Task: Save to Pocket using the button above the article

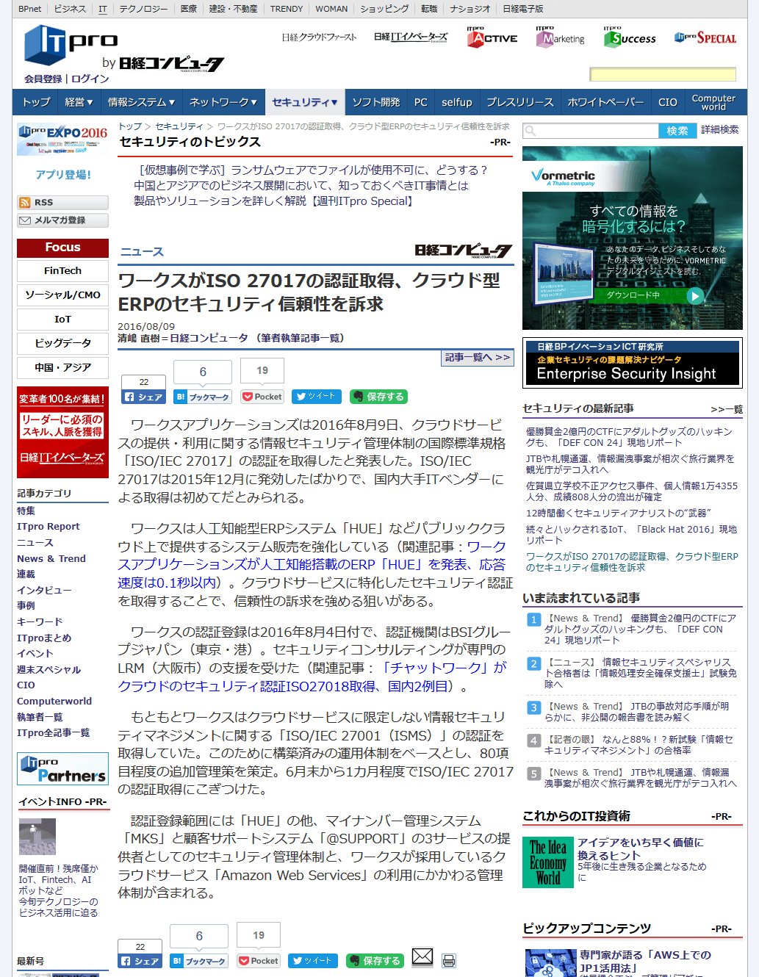Action: (262, 397)
